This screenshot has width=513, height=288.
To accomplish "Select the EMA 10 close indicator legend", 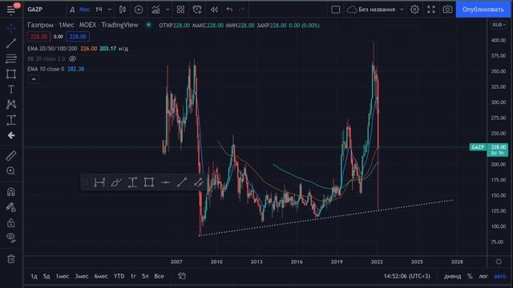I will coord(46,69).
